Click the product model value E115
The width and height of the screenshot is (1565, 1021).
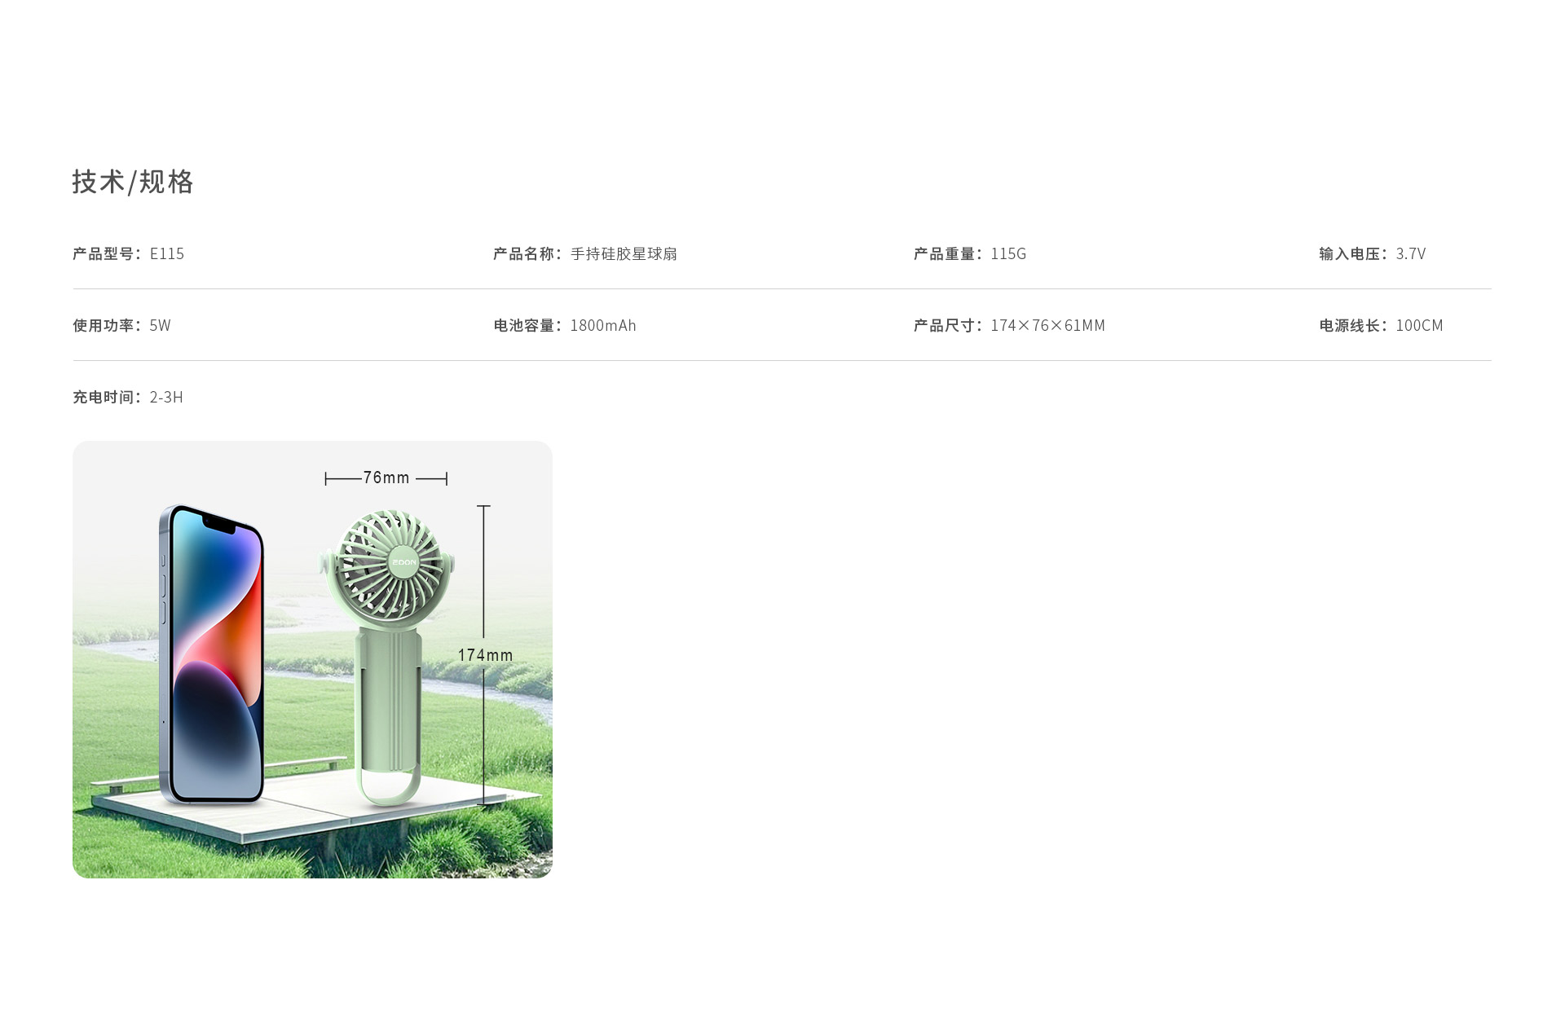(x=167, y=253)
